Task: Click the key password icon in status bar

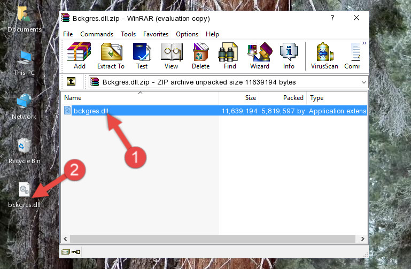Action: coord(76,252)
